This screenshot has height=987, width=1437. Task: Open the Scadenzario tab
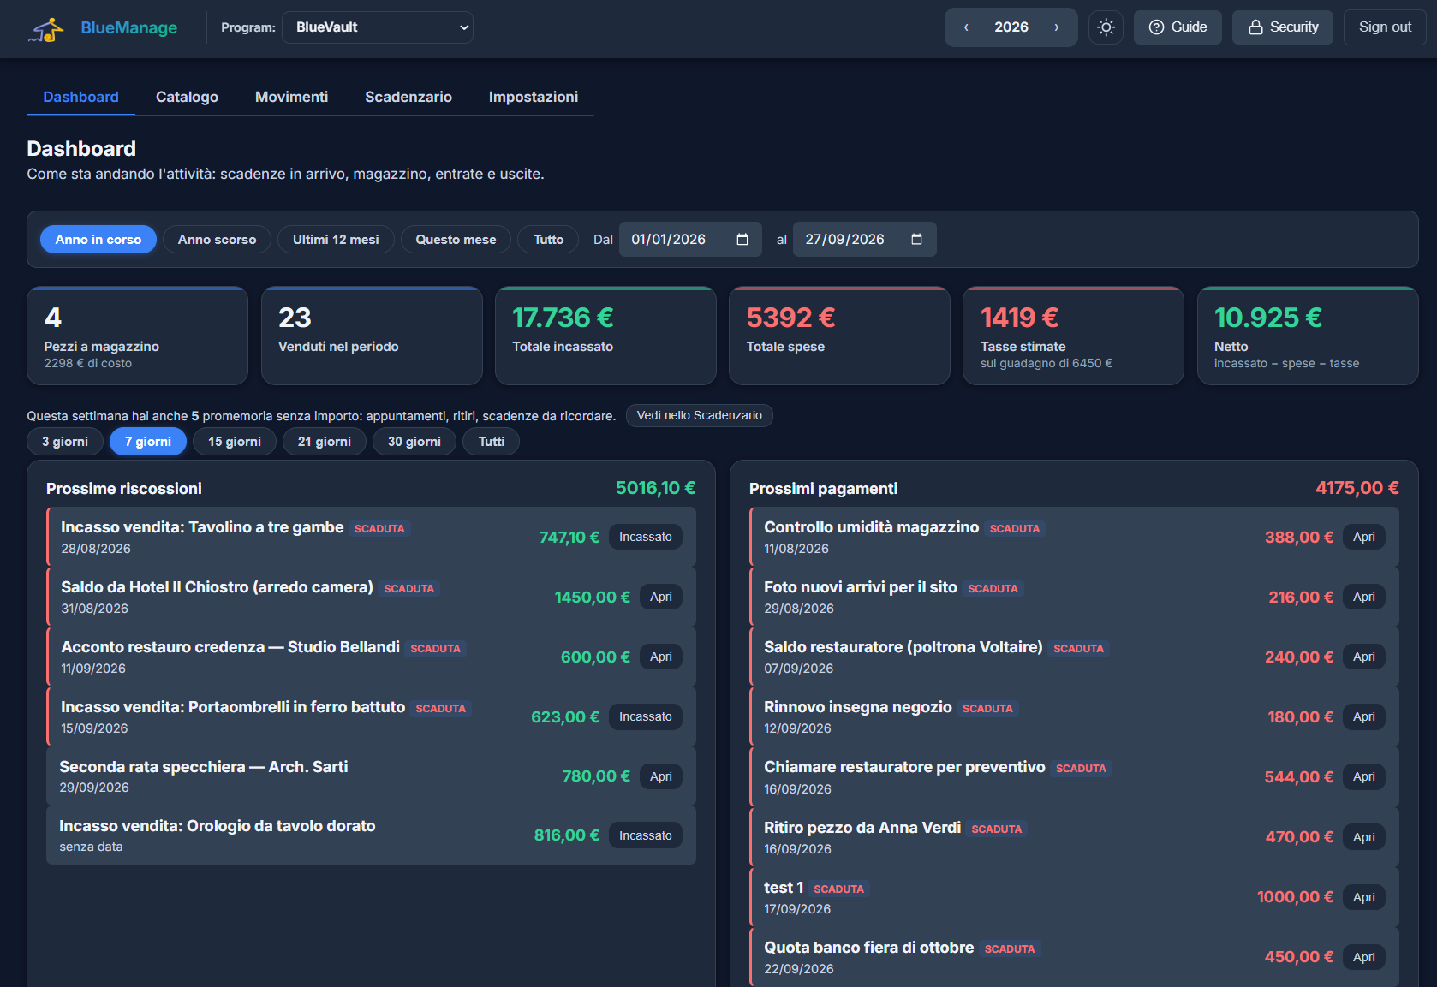pos(408,97)
